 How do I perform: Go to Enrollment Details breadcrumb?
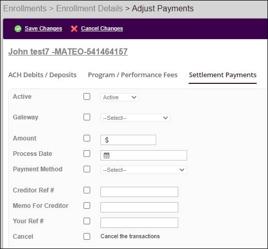coord(90,8)
